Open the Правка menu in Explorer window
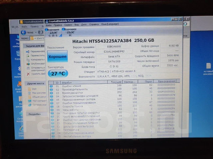Image resolution: width=213 pixels, height=159 pixels. tap(34, 26)
